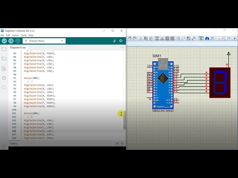Click the comment '// 7' on line 92
Viewport: 238px width, 178px height.
point(30,82)
